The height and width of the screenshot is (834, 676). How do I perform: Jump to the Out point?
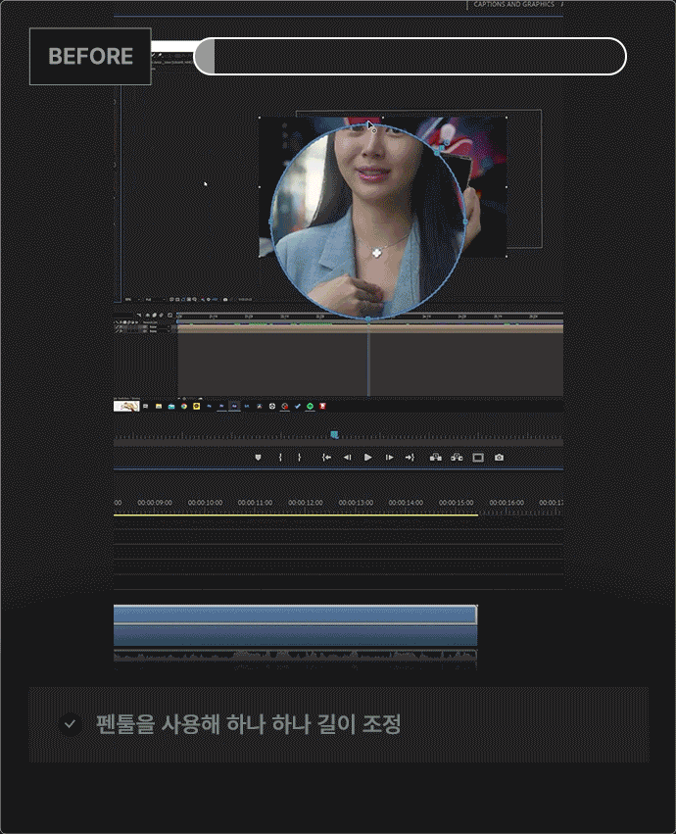pyautogui.click(x=410, y=458)
